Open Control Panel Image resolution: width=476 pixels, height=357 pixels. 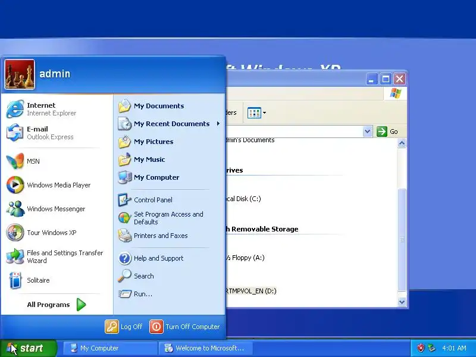169,200
